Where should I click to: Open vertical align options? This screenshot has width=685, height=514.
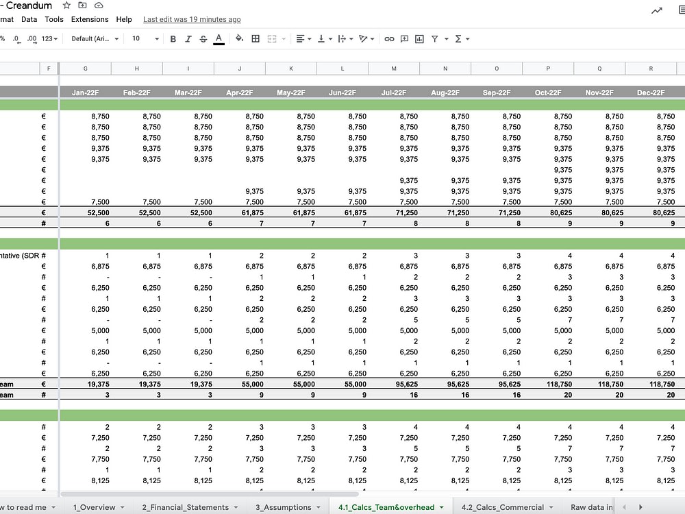click(x=324, y=39)
